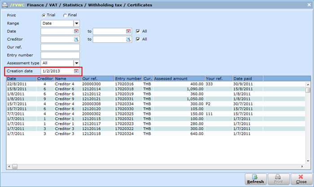This screenshot has width=314, height=187.
Task: Click assessed amount 1,050.00
Action: tap(195, 99)
